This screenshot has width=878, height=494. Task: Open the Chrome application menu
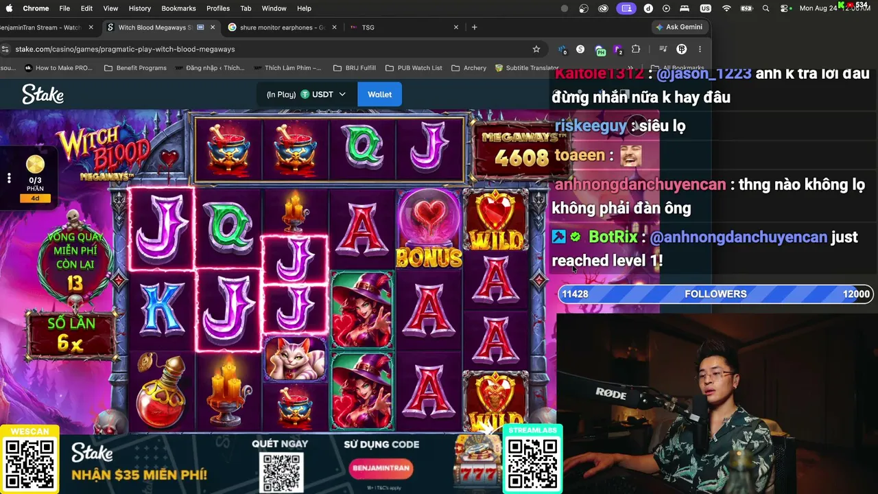point(36,8)
